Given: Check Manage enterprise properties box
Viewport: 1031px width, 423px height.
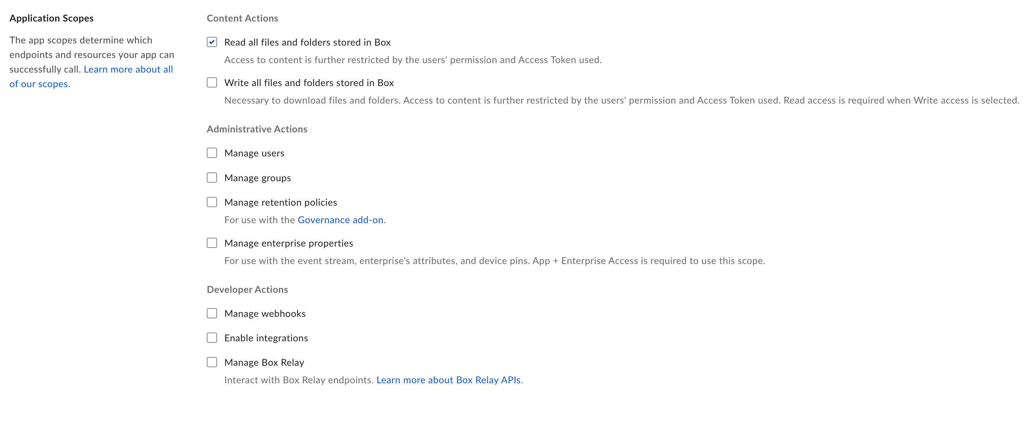Looking at the screenshot, I should click(x=212, y=243).
